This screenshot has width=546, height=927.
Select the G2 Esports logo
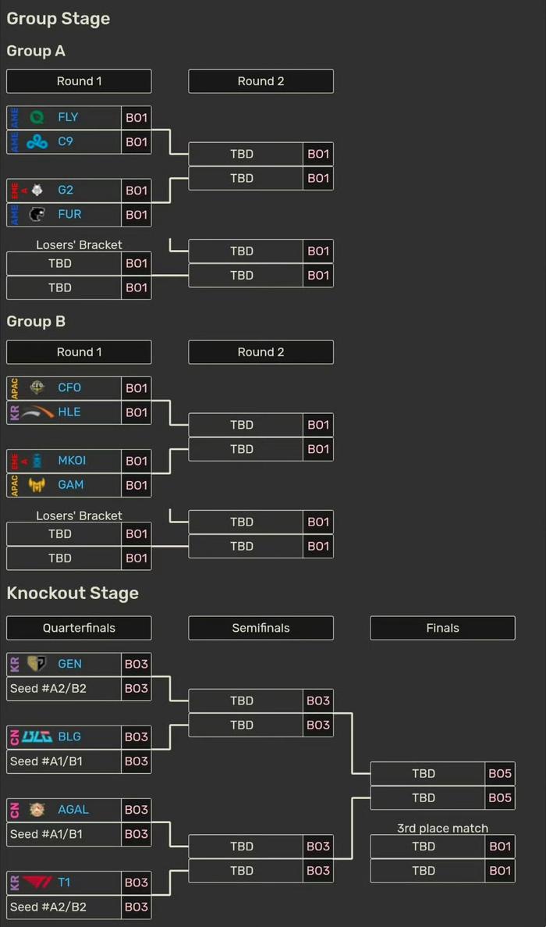coord(37,190)
